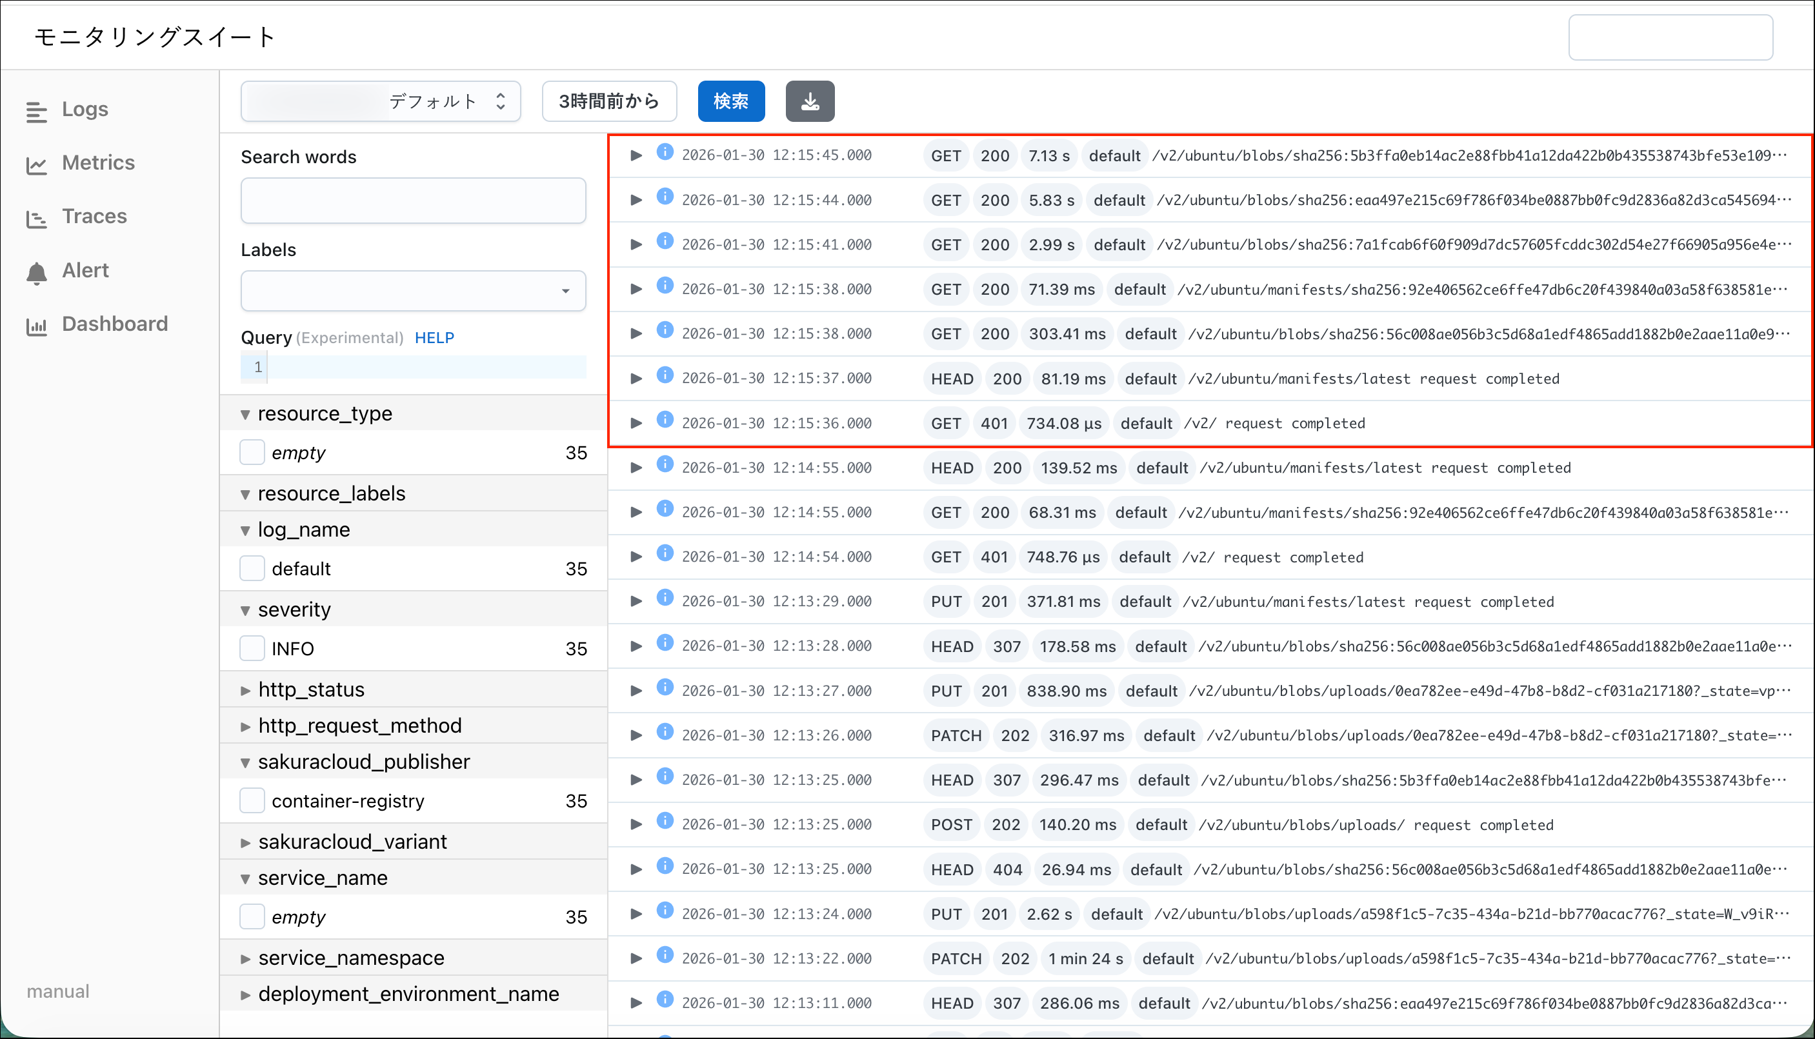Viewport: 1815px width, 1039px height.
Task: Click the 3時間前から time range button
Action: tap(609, 101)
